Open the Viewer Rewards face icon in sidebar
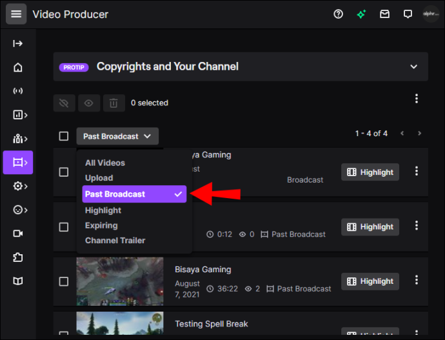The height and width of the screenshot is (340, 445). [x=20, y=210]
